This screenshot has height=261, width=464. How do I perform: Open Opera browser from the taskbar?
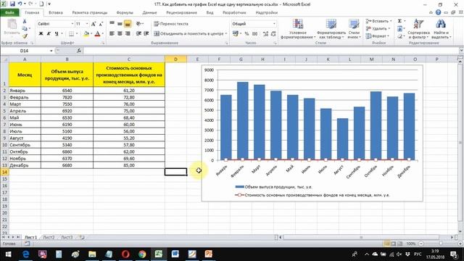coord(125,254)
